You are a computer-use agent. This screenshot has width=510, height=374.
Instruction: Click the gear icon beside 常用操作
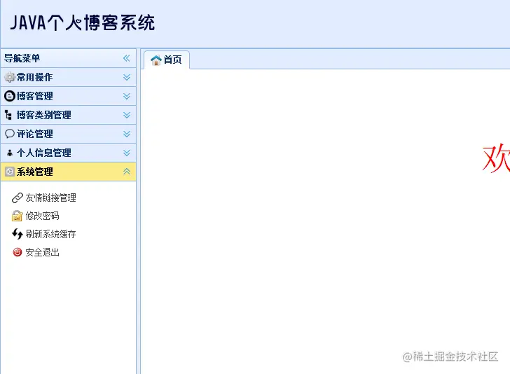tap(10, 77)
